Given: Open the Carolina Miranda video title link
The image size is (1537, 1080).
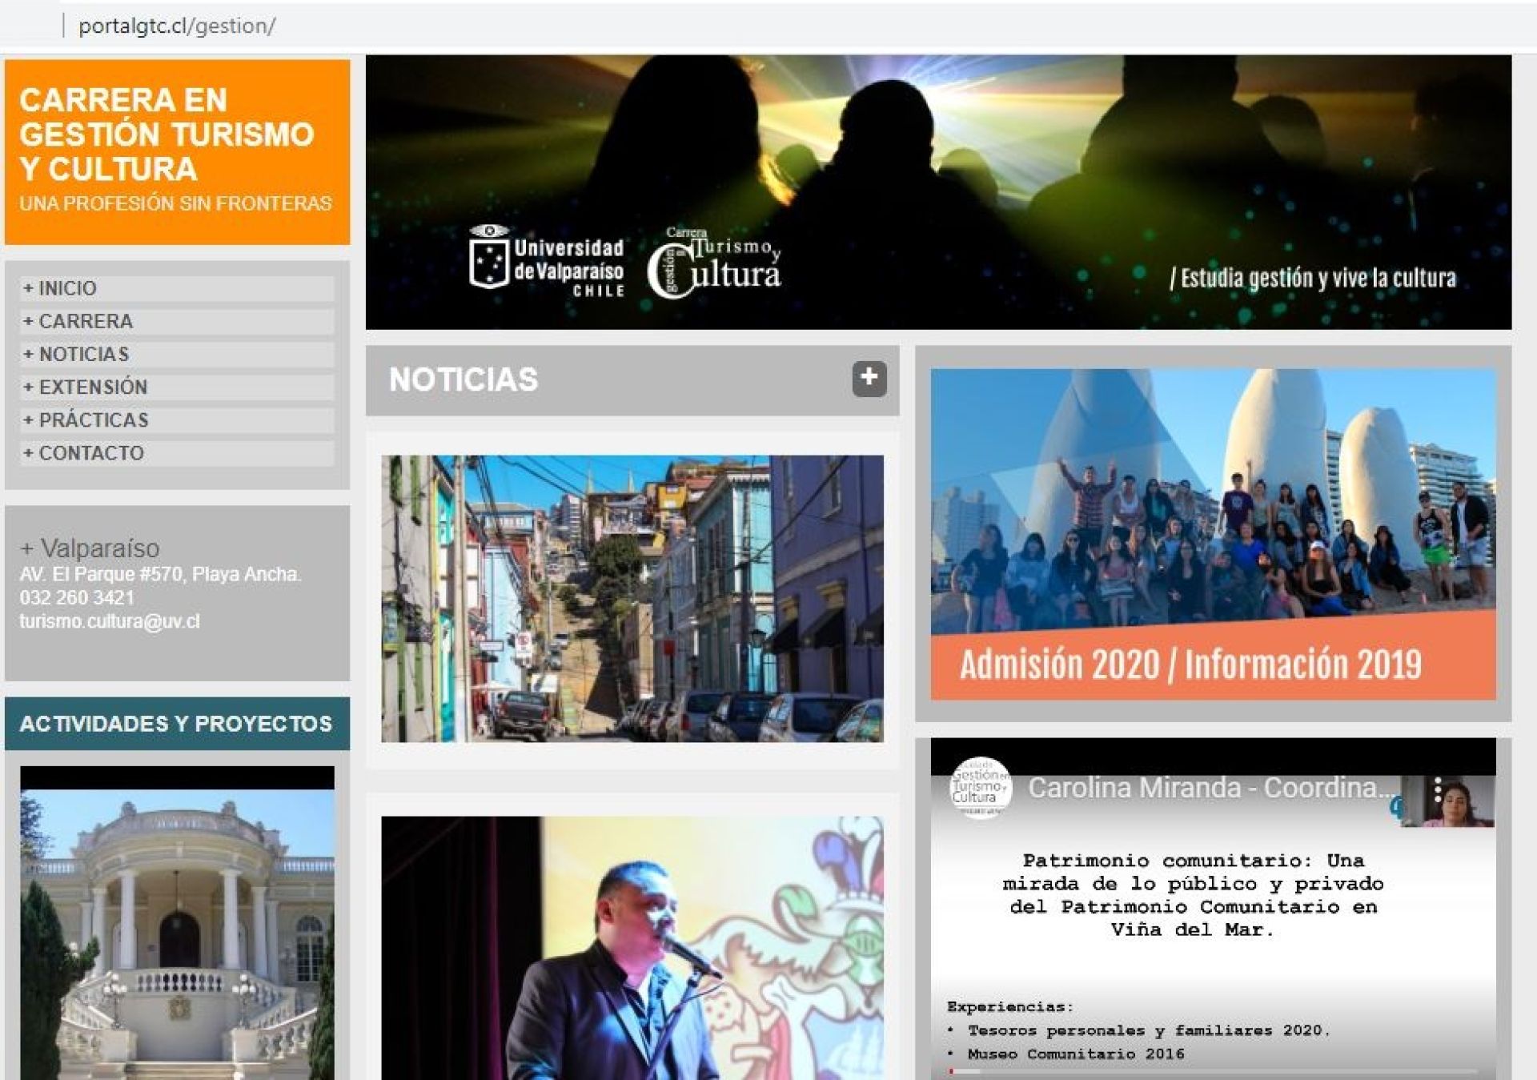Looking at the screenshot, I should pos(1210,788).
